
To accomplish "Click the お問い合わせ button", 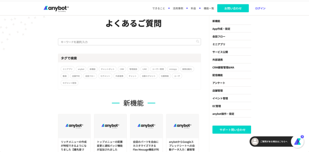I will tap(233, 8).
